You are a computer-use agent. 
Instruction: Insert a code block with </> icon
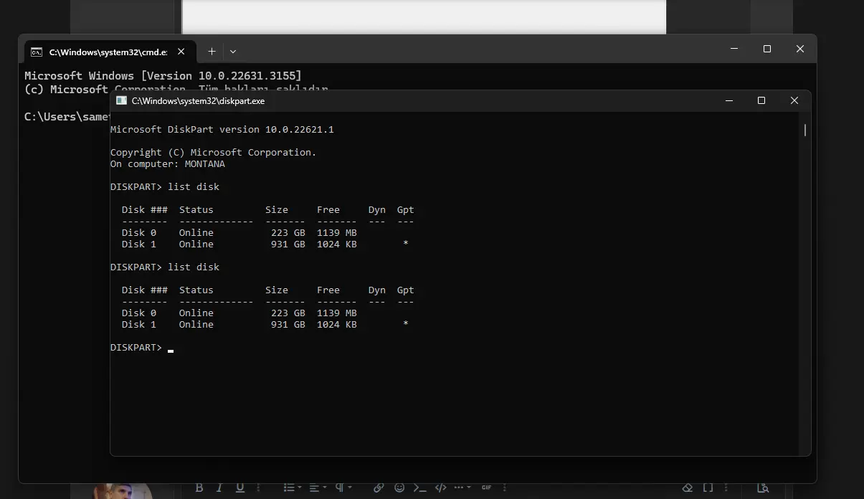tap(441, 488)
